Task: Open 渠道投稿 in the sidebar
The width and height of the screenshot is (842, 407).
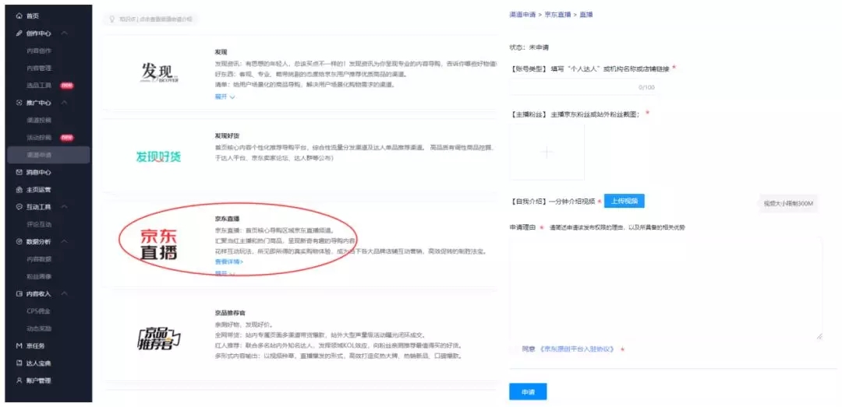Action: click(39, 120)
